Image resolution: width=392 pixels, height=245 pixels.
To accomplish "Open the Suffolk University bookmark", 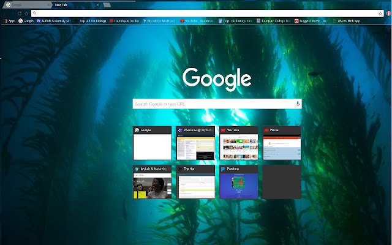I will 54,21.
